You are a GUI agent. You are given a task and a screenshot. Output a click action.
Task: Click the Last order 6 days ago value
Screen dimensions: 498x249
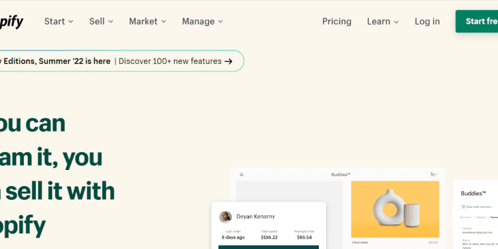click(233, 237)
